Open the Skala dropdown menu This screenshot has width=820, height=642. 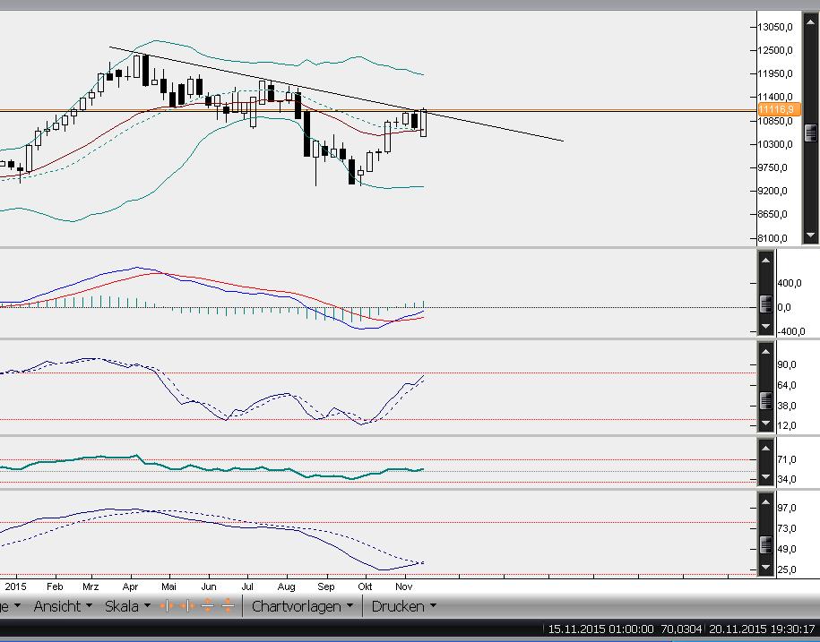pos(127,606)
